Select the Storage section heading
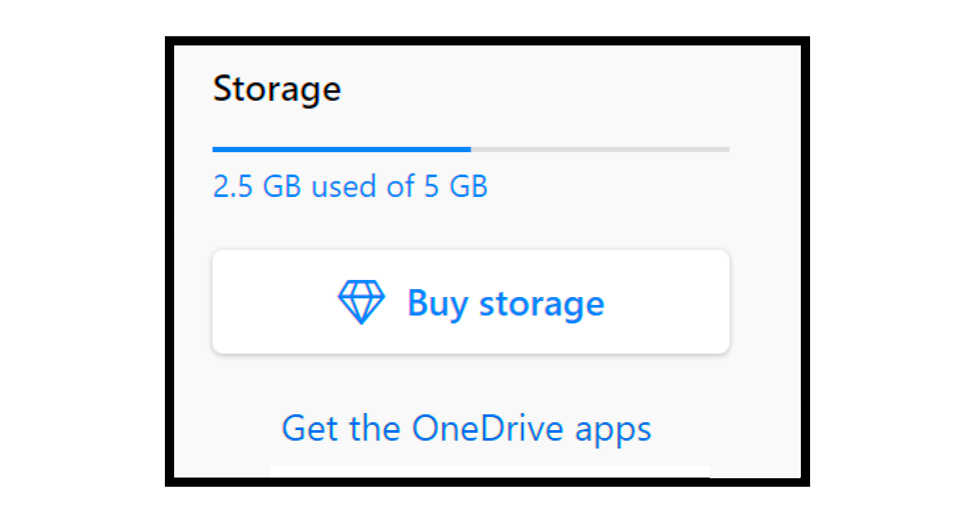975x523 pixels. [277, 89]
